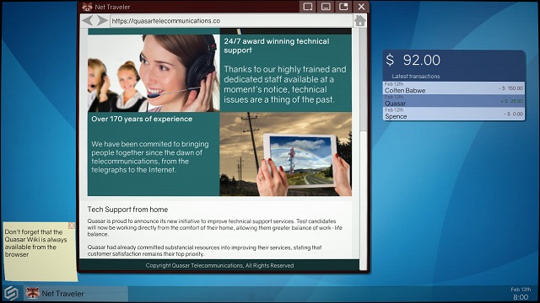Click the tablet and power lines photo

[285, 154]
